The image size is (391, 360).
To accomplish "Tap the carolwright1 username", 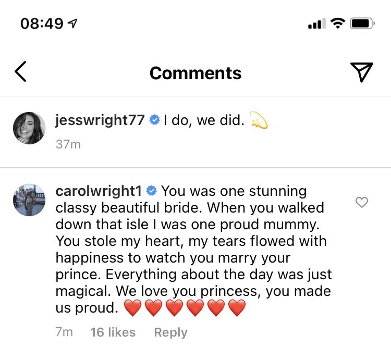I will click(99, 191).
